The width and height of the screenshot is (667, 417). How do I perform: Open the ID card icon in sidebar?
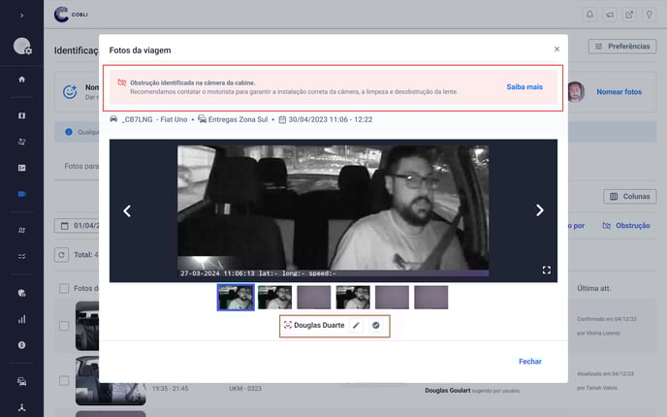[21, 168]
